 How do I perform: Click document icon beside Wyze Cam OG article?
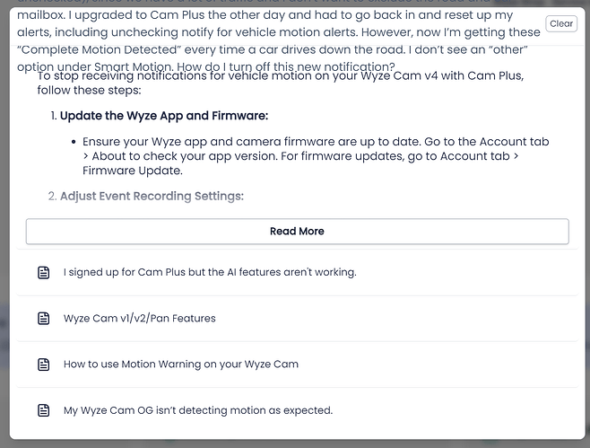[44, 410]
